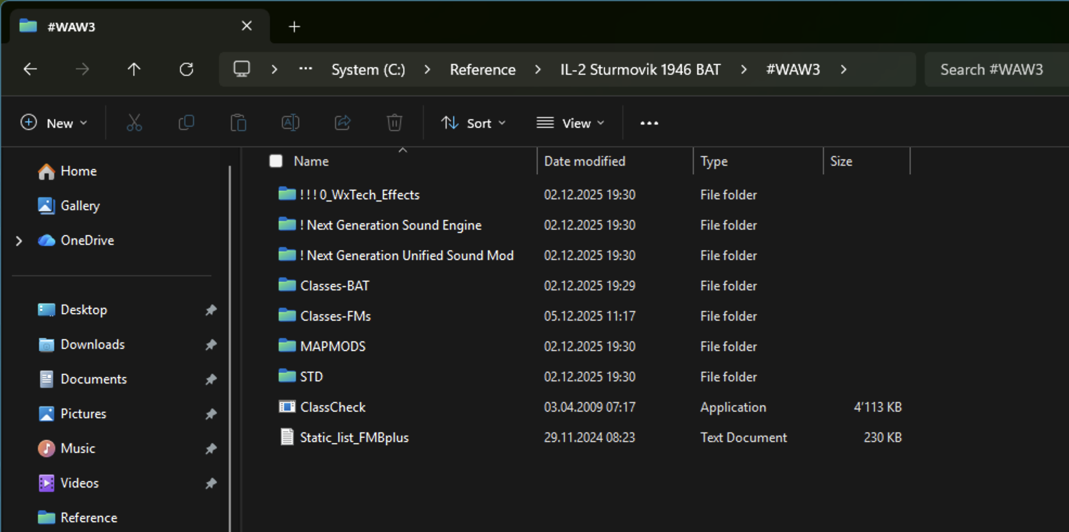Unpin Downloads using its pin icon
This screenshot has width=1069, height=532.
point(211,345)
